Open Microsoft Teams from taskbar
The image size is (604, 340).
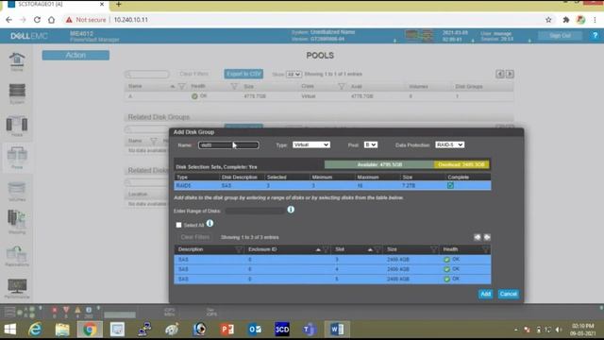310,330
